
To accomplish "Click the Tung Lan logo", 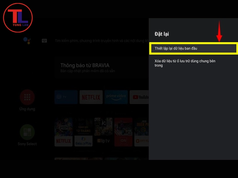I will 18,18.
